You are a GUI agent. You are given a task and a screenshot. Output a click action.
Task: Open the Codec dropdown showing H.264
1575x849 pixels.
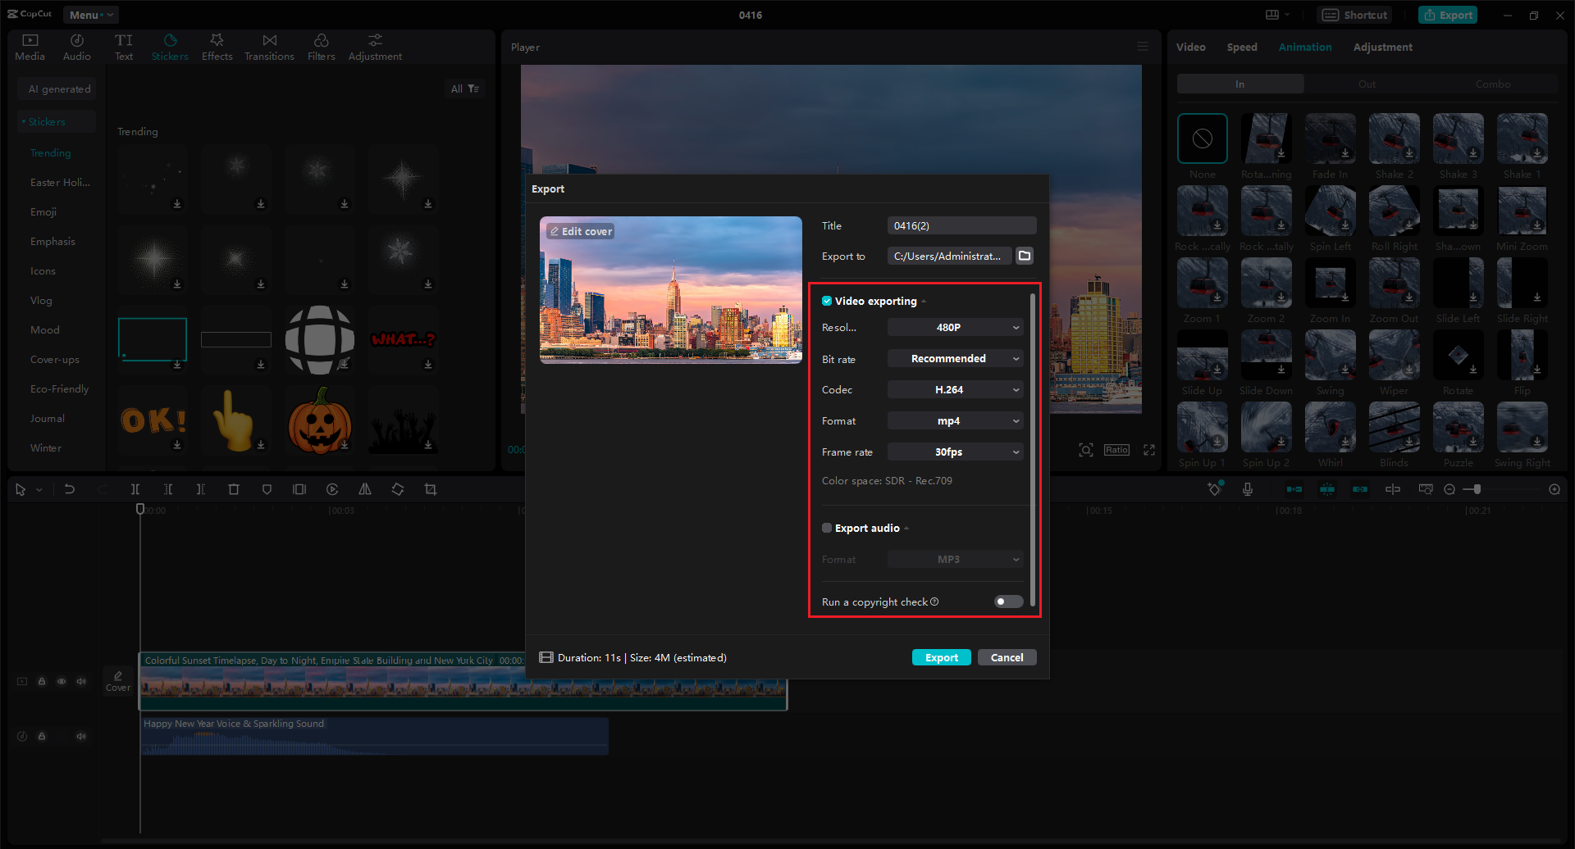(x=955, y=389)
